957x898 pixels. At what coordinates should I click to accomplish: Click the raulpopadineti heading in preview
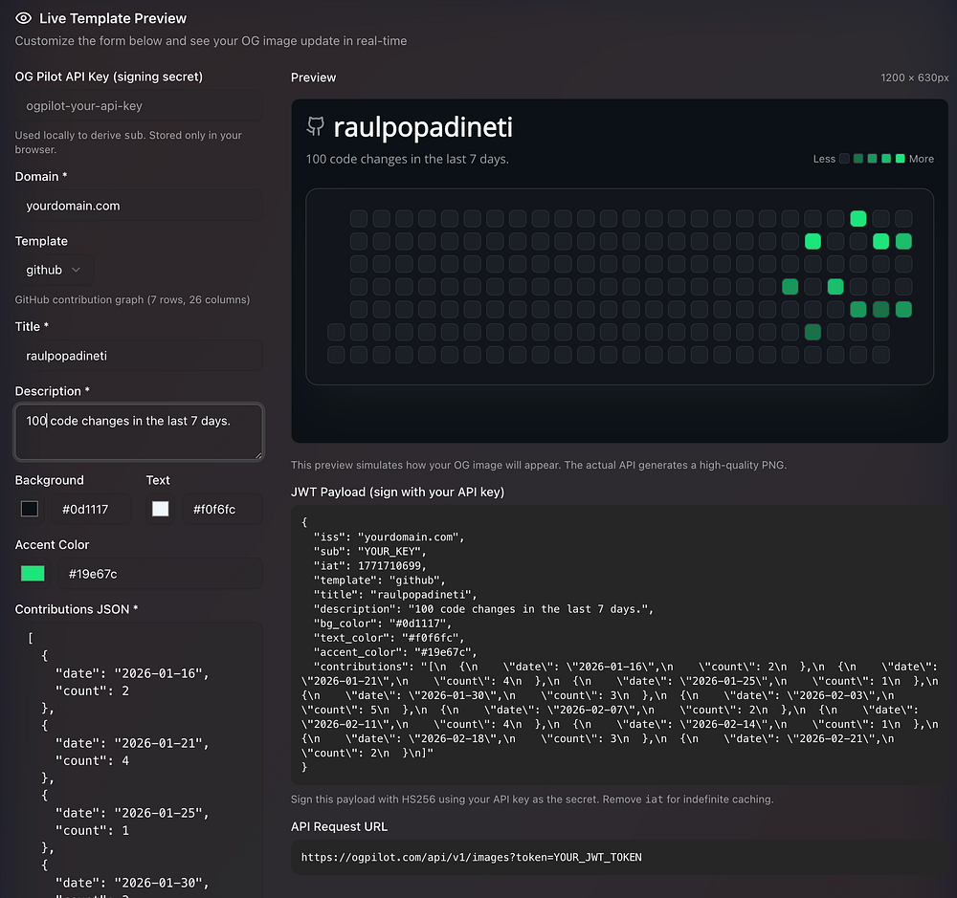(x=423, y=126)
